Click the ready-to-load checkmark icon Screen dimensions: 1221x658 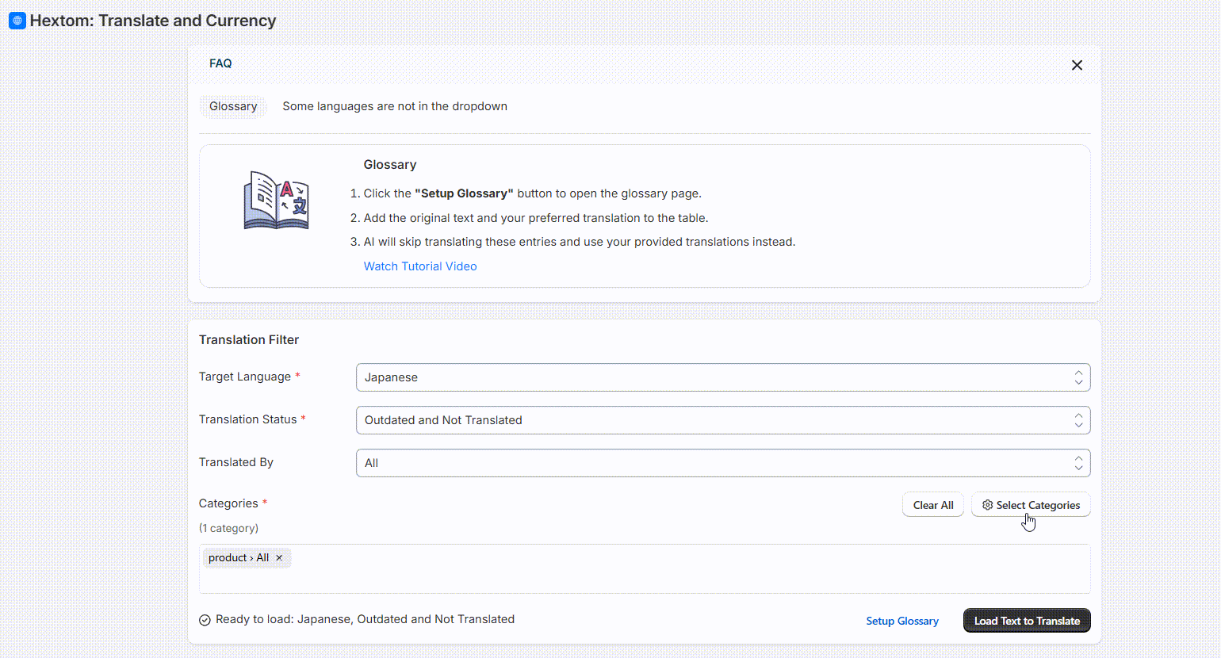[x=205, y=620]
